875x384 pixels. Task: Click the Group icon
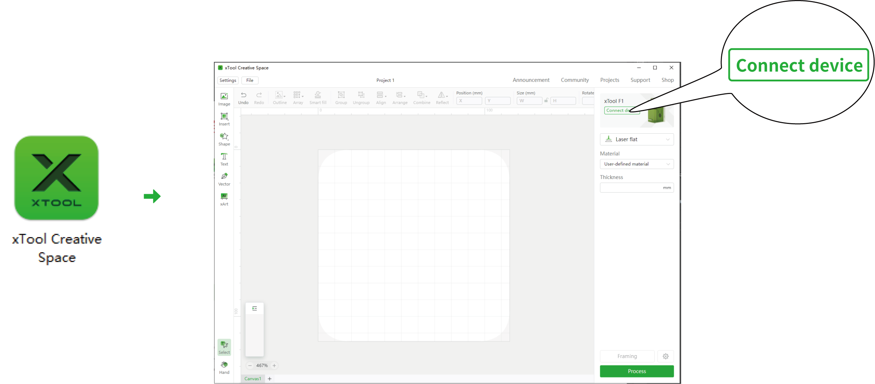pos(341,95)
